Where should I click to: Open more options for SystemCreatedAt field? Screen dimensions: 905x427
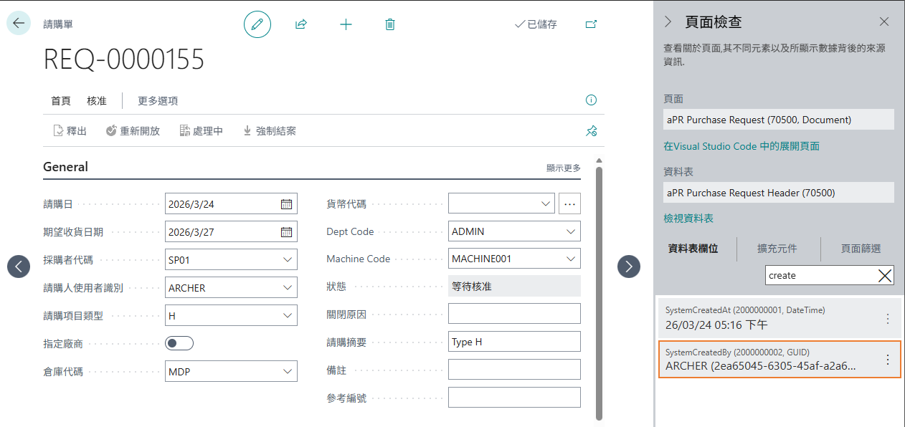888,319
